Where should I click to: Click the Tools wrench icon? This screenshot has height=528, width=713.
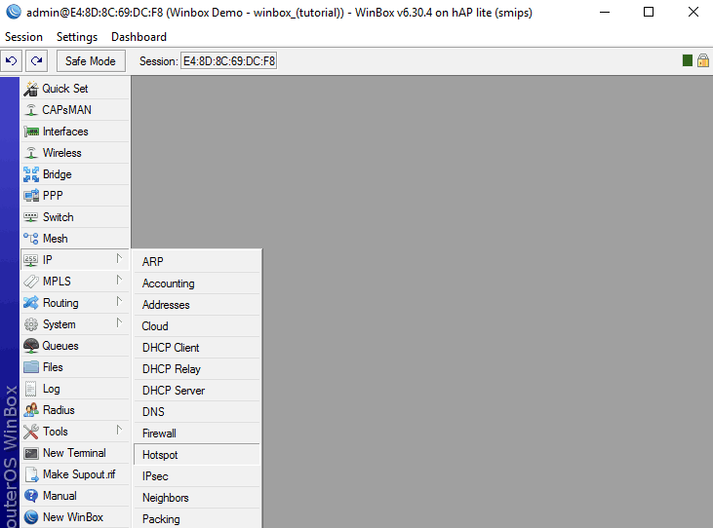click(x=31, y=432)
